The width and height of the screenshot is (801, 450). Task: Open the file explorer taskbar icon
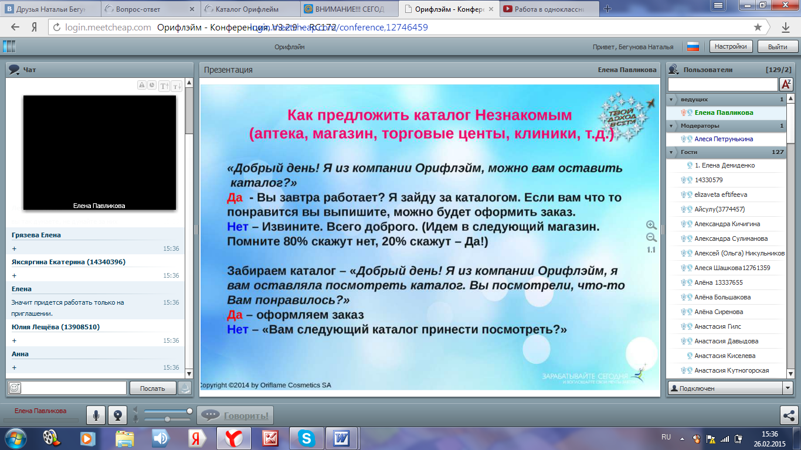[124, 437]
